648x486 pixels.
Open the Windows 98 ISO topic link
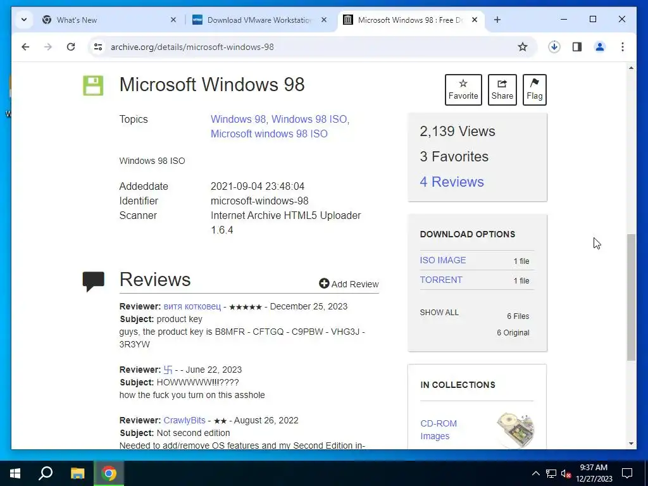coord(309,119)
